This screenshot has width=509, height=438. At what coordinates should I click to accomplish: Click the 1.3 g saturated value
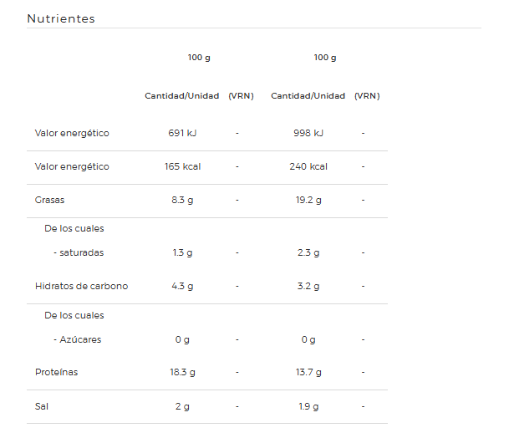click(x=182, y=252)
